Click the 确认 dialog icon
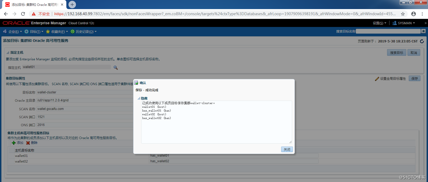The height and width of the screenshot is (182, 428). (136, 83)
